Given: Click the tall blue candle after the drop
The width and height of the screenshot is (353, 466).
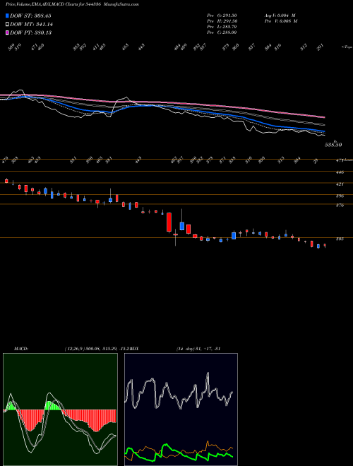Looking at the screenshot, I should click(x=182, y=226).
